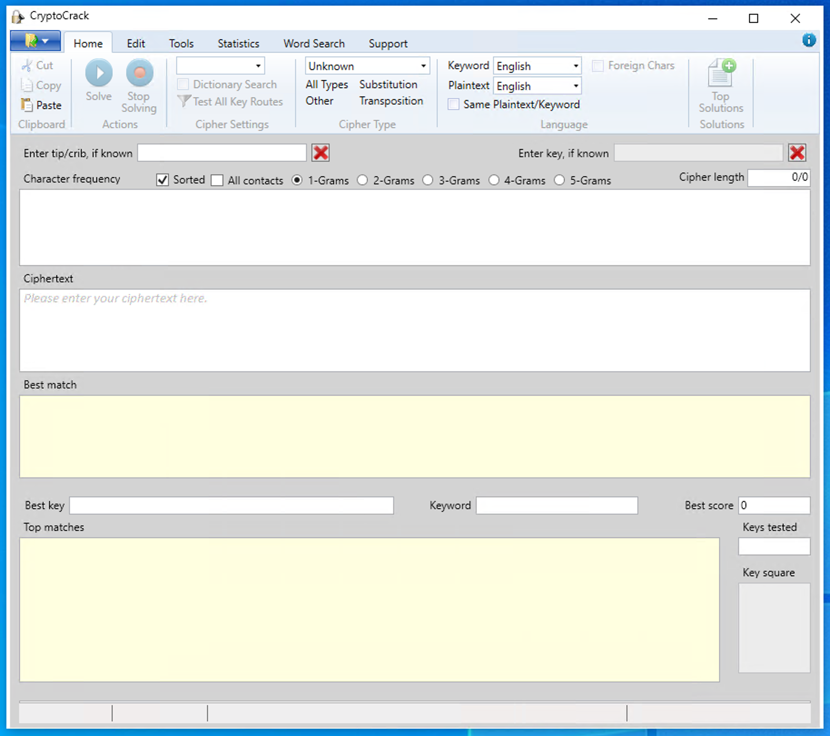Click into the Ciphertext text area
The image size is (830, 736).
(415, 330)
